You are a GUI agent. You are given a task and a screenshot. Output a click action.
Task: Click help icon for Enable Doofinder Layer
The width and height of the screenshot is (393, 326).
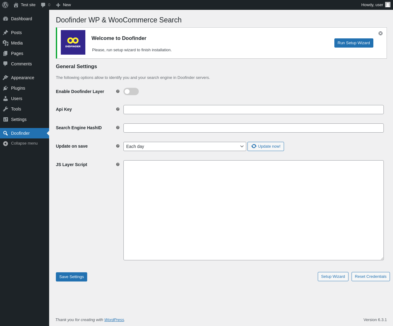pos(118,91)
